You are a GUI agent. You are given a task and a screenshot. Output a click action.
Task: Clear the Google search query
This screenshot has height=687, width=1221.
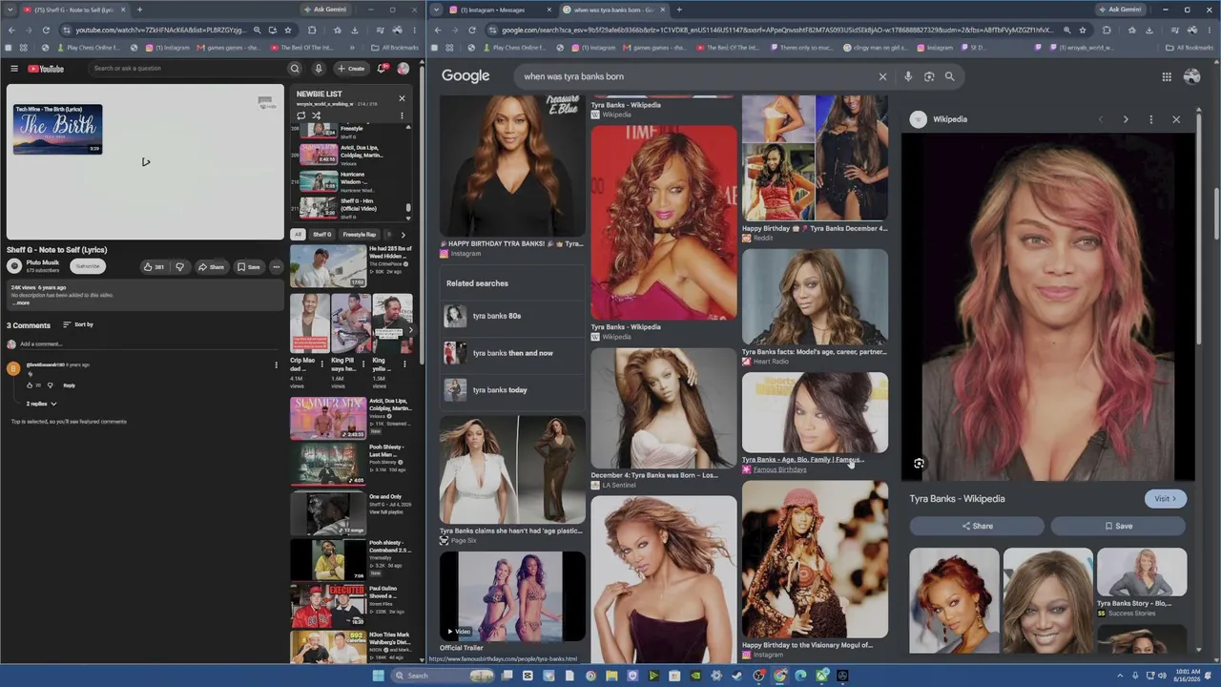coord(882,76)
